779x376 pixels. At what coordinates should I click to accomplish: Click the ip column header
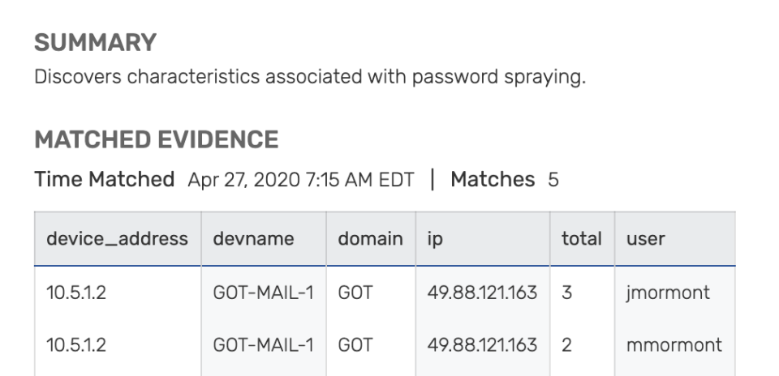[435, 239]
